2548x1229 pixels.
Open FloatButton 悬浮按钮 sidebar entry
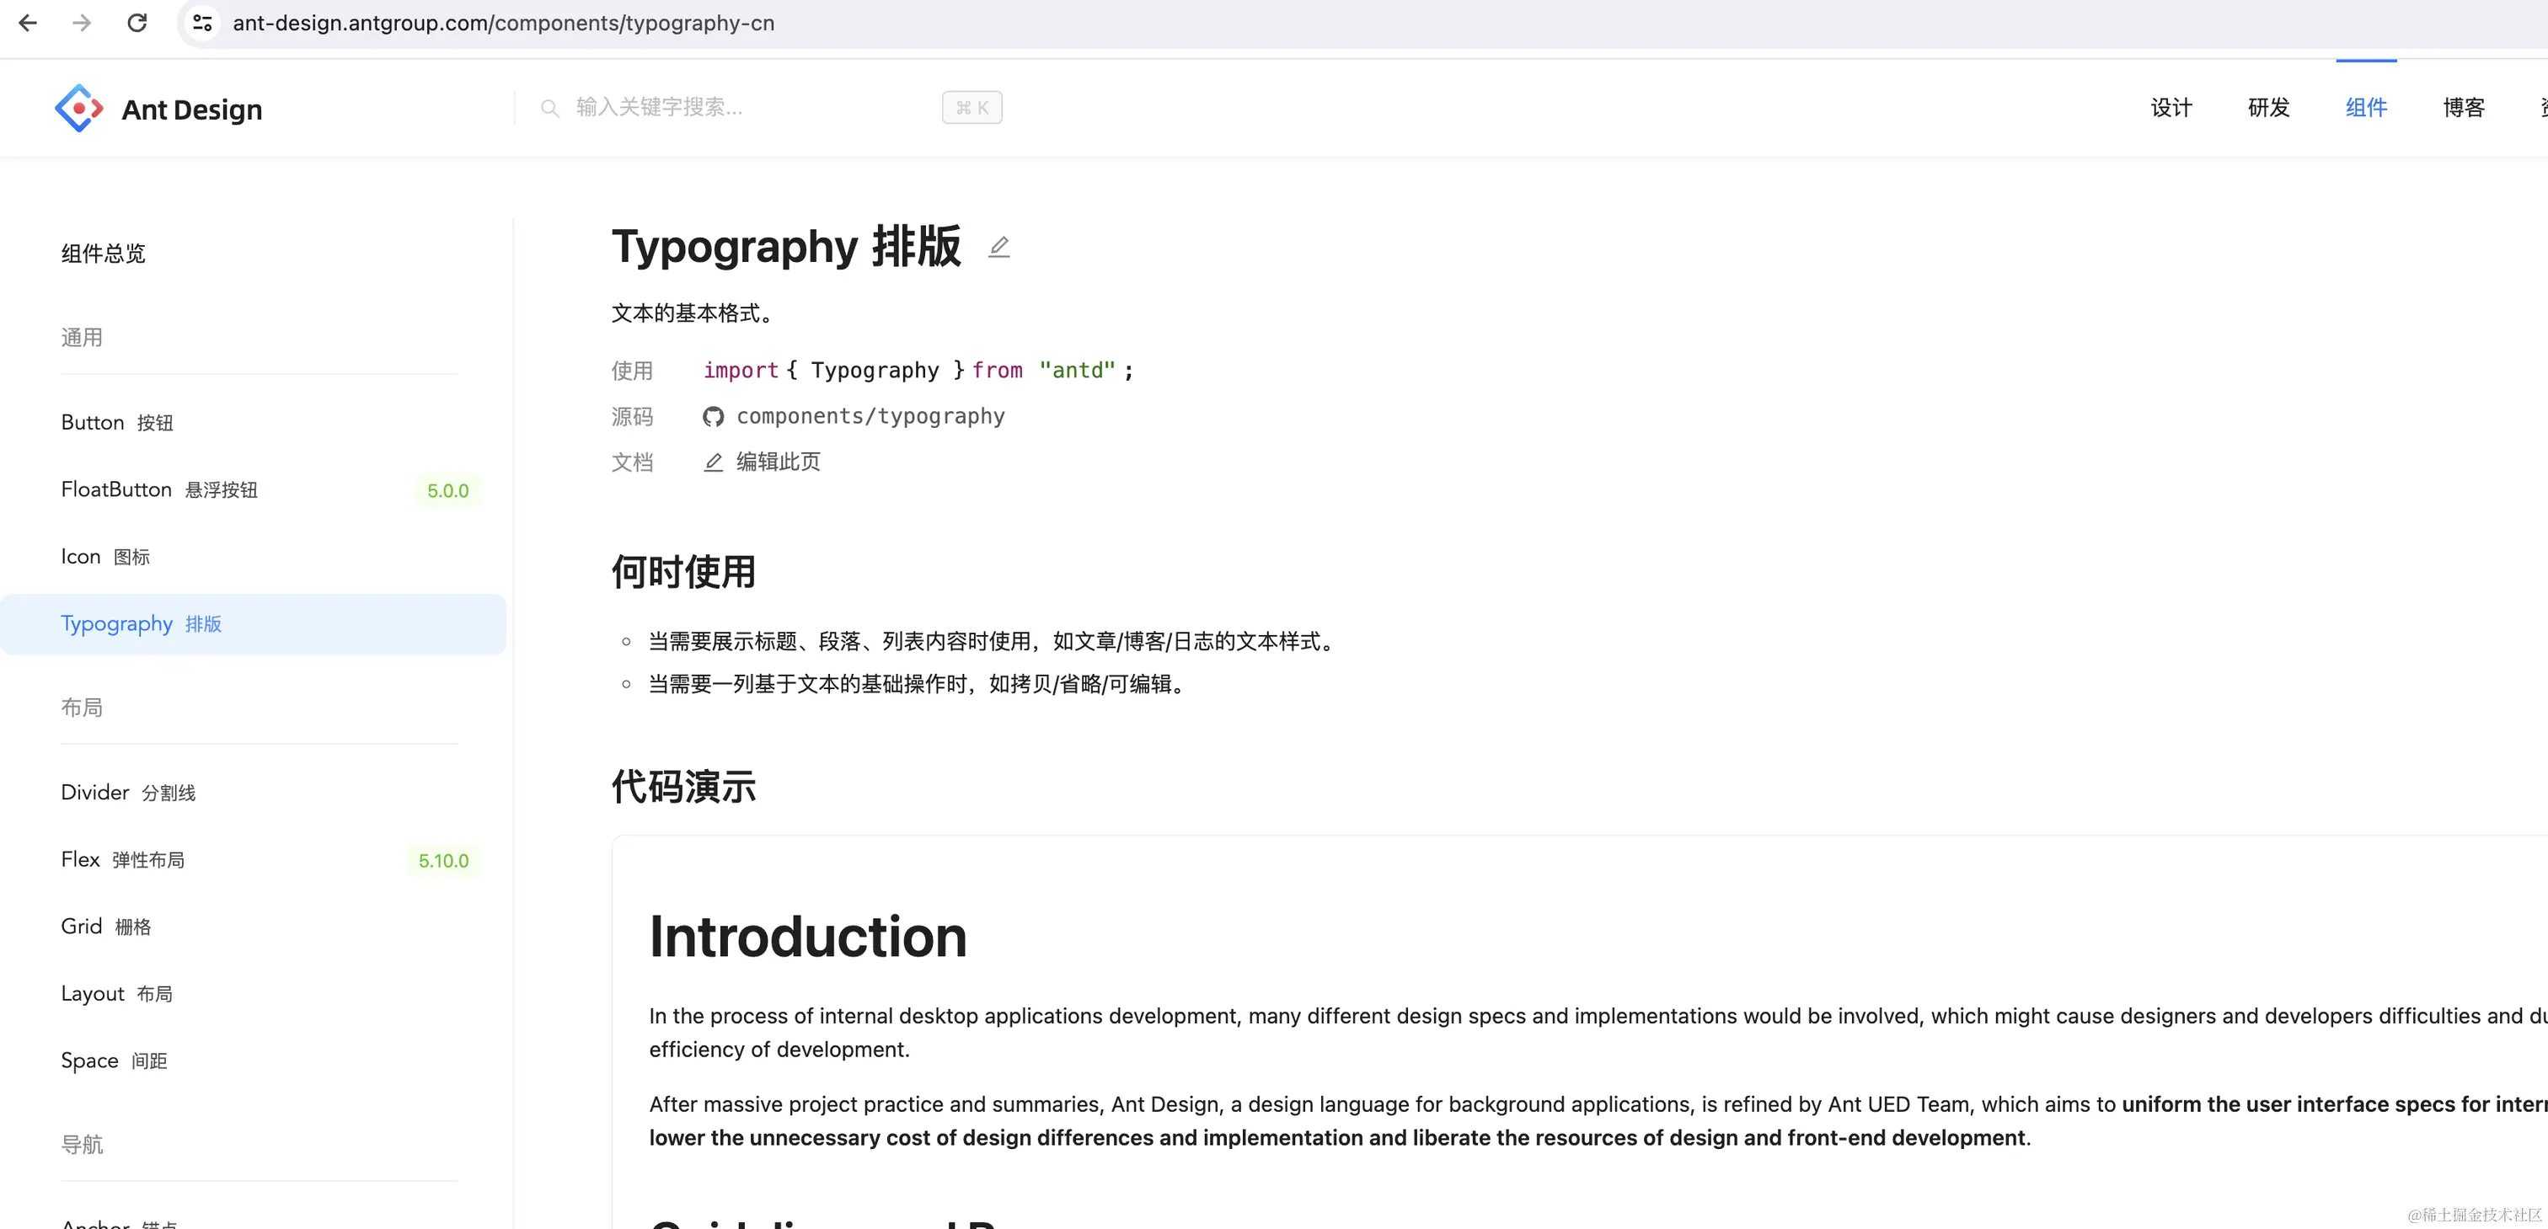coord(158,489)
